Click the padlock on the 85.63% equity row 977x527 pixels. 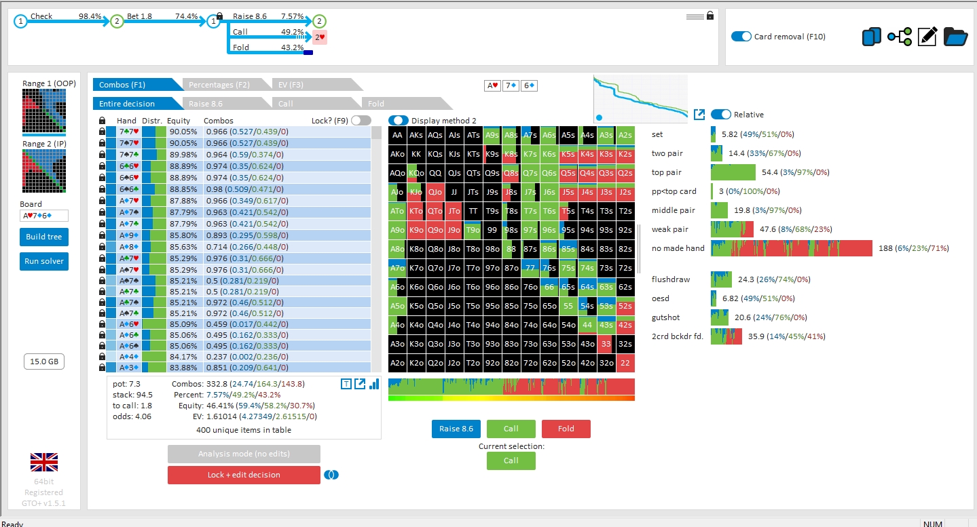pyautogui.click(x=102, y=246)
